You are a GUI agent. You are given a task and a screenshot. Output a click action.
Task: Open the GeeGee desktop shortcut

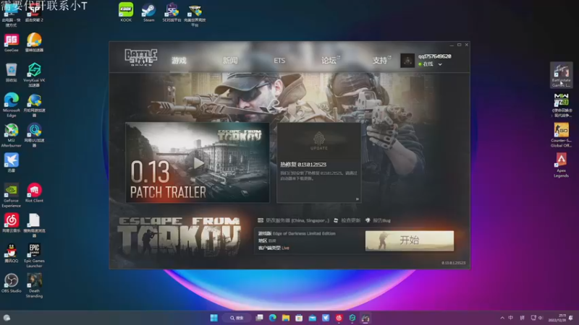point(11,43)
